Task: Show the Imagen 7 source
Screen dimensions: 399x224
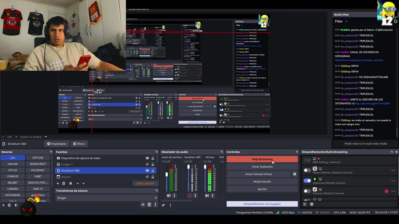Action: (x=147, y=164)
